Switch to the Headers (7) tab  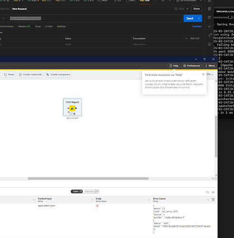pos(24,26)
